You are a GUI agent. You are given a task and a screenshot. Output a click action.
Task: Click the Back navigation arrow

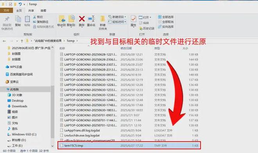[4, 41]
